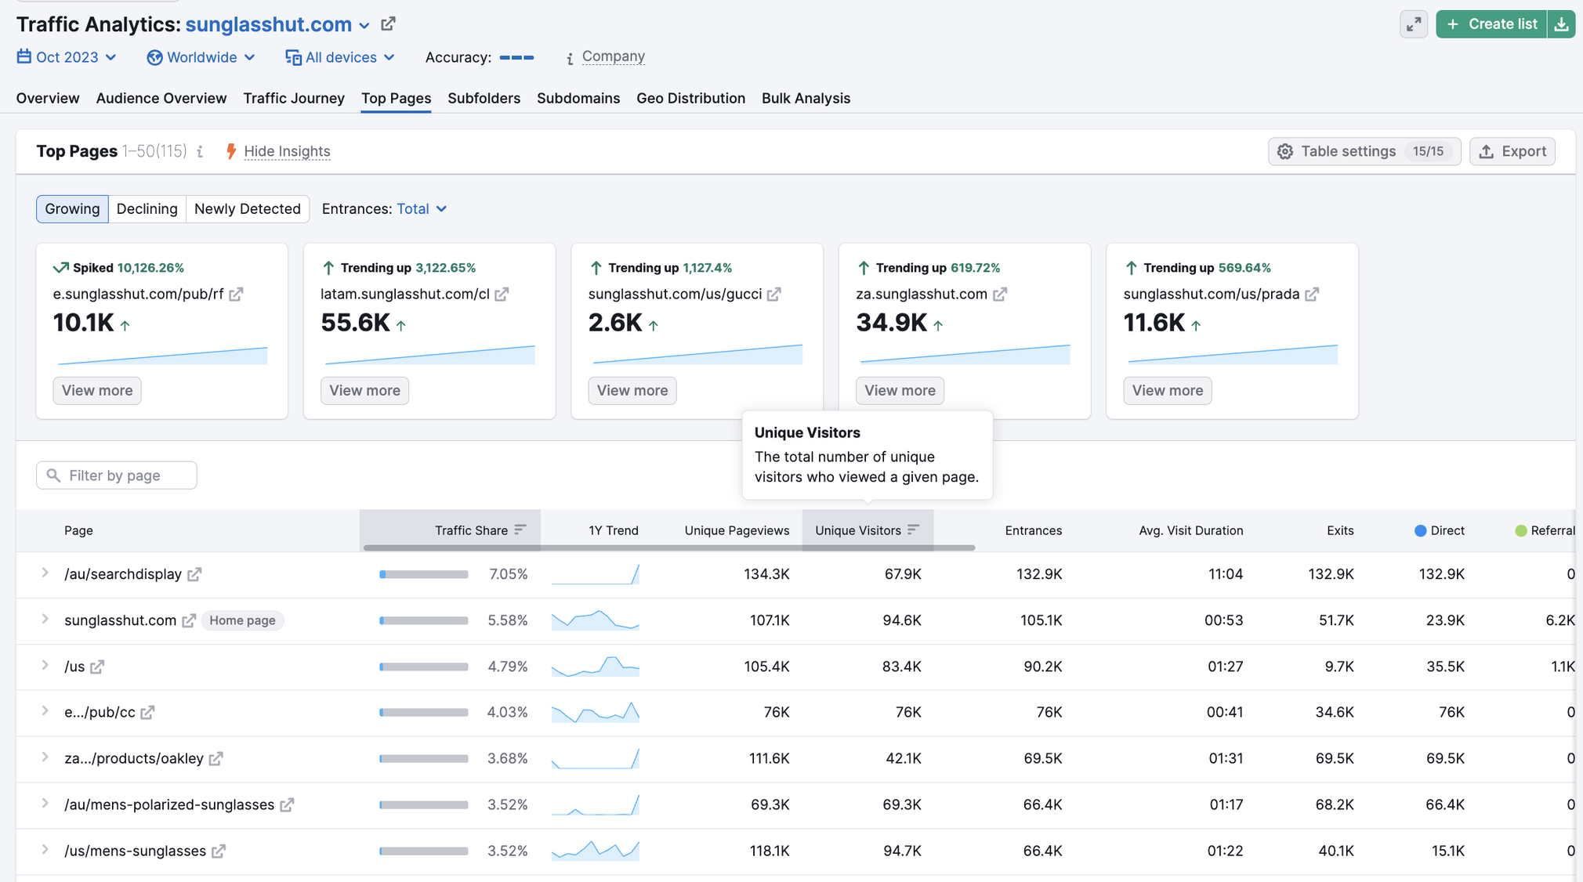Switch to the Geo Distribution tab

[x=691, y=99]
